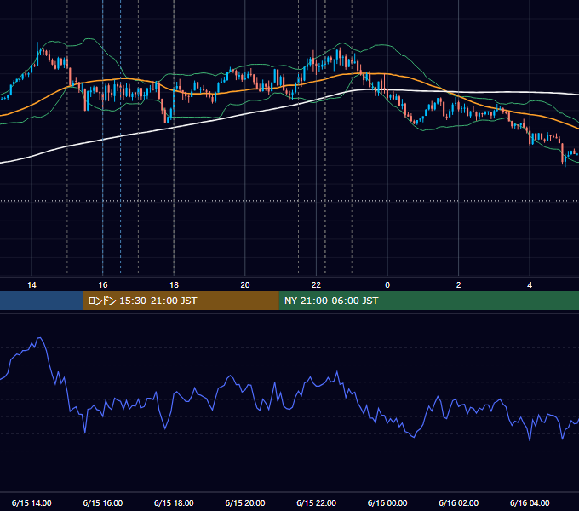The width and height of the screenshot is (579, 511).
Task: Click the 6/16 02:00 bottom axis label
Action: coord(459,502)
